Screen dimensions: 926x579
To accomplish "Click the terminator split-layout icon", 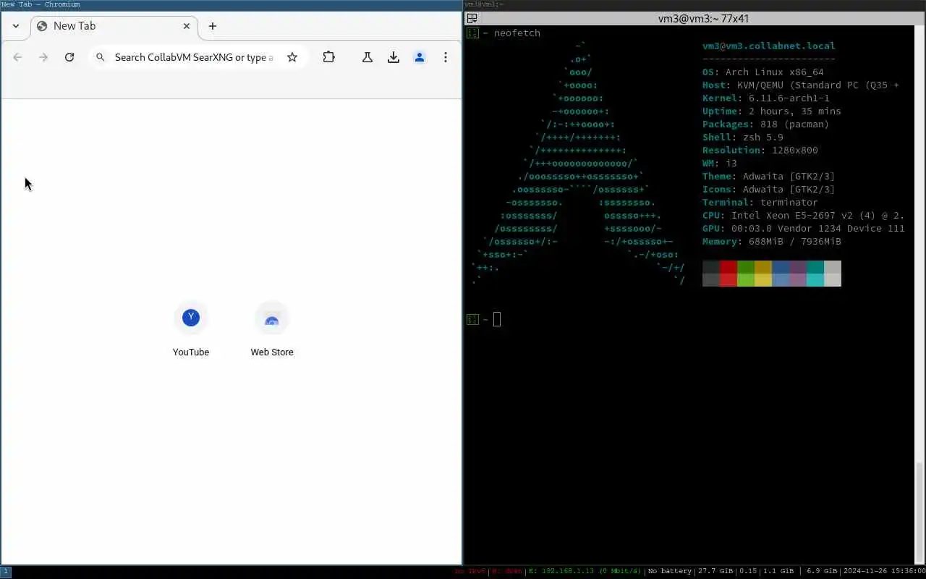I will pos(472,19).
